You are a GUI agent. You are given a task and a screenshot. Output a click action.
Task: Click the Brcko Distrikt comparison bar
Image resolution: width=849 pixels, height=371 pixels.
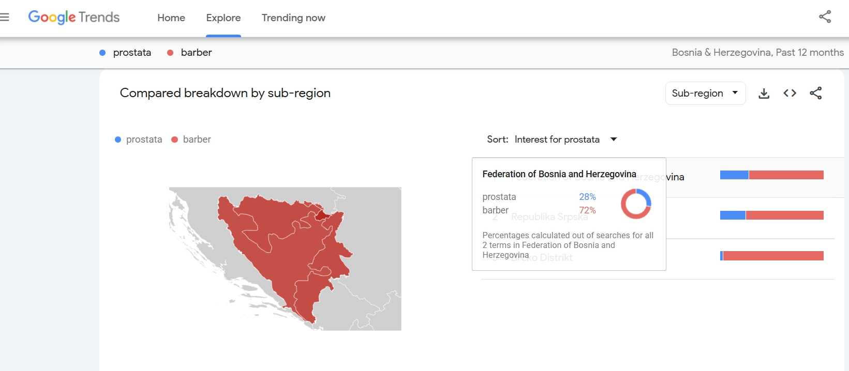tap(771, 256)
